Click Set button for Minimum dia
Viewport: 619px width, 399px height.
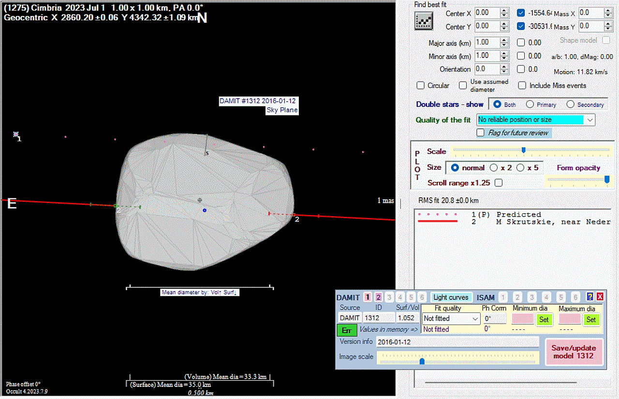544,319
